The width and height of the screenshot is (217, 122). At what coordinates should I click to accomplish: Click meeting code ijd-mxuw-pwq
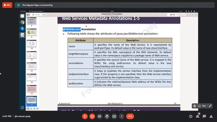pyautogui.click(x=22, y=116)
